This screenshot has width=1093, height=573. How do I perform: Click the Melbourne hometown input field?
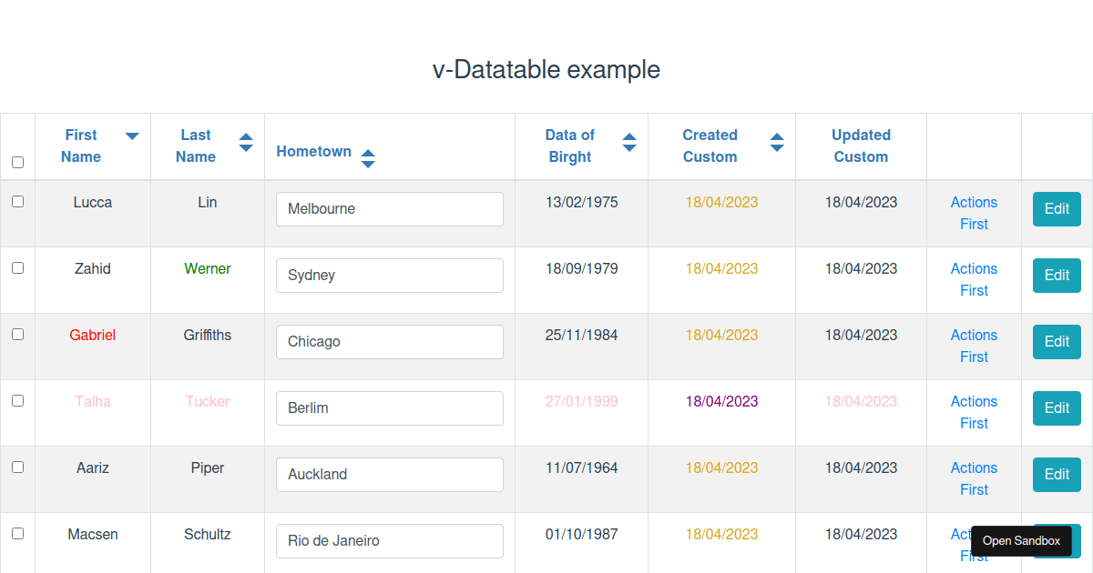tap(390, 208)
